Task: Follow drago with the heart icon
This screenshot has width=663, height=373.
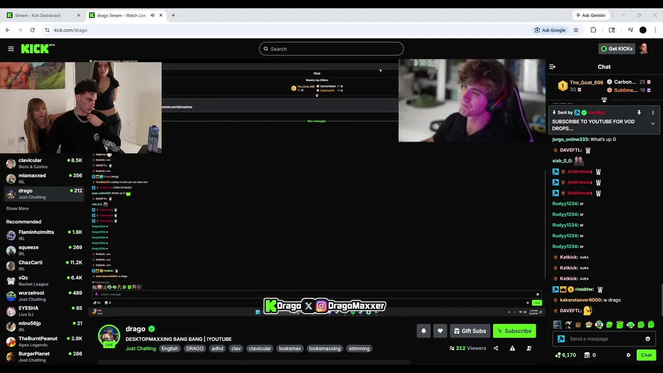Action: 440,331
